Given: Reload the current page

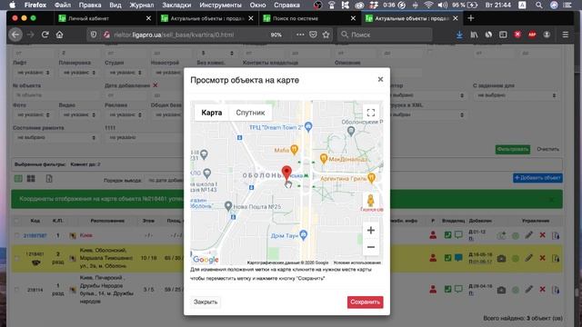Looking at the screenshot, I should pos(45,35).
